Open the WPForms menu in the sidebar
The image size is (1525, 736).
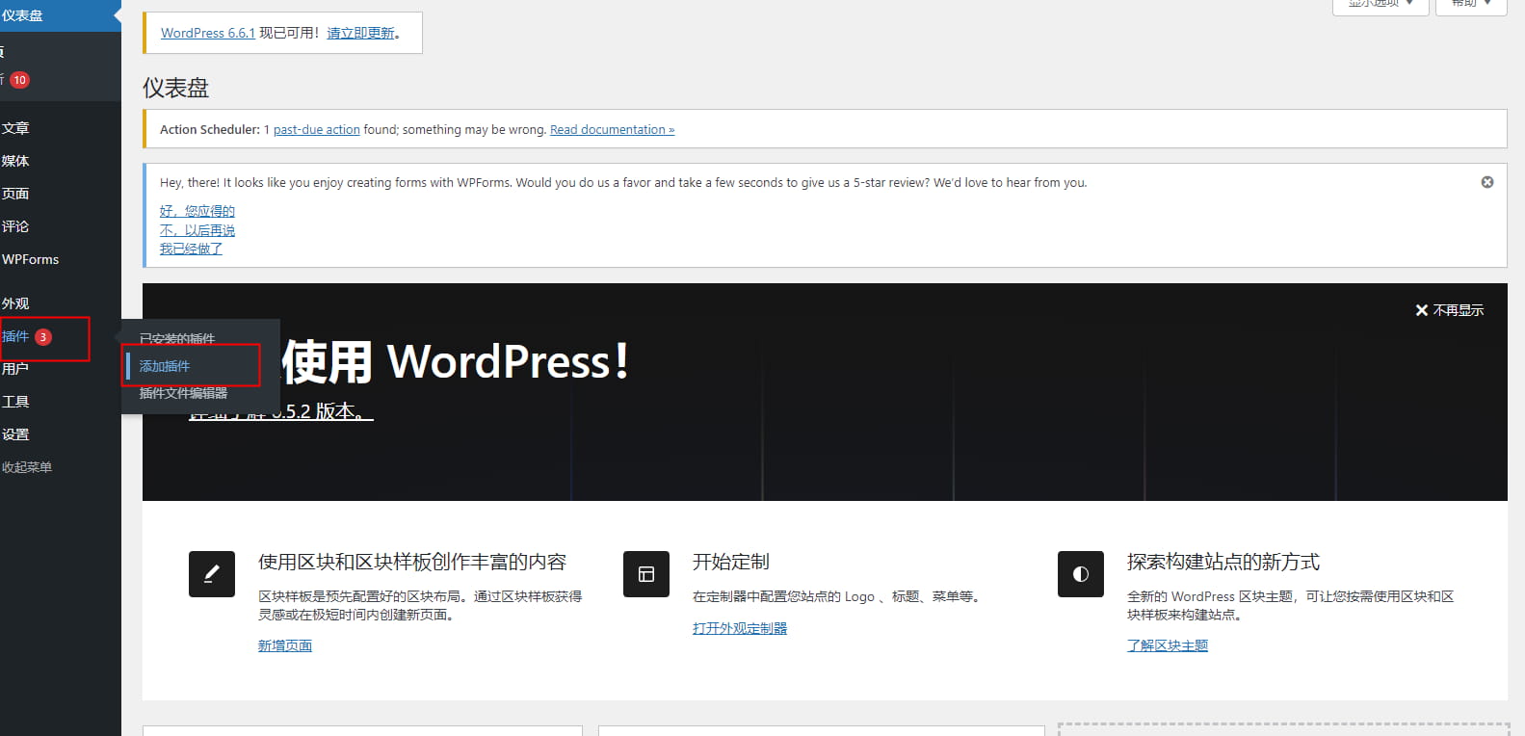pos(31,259)
